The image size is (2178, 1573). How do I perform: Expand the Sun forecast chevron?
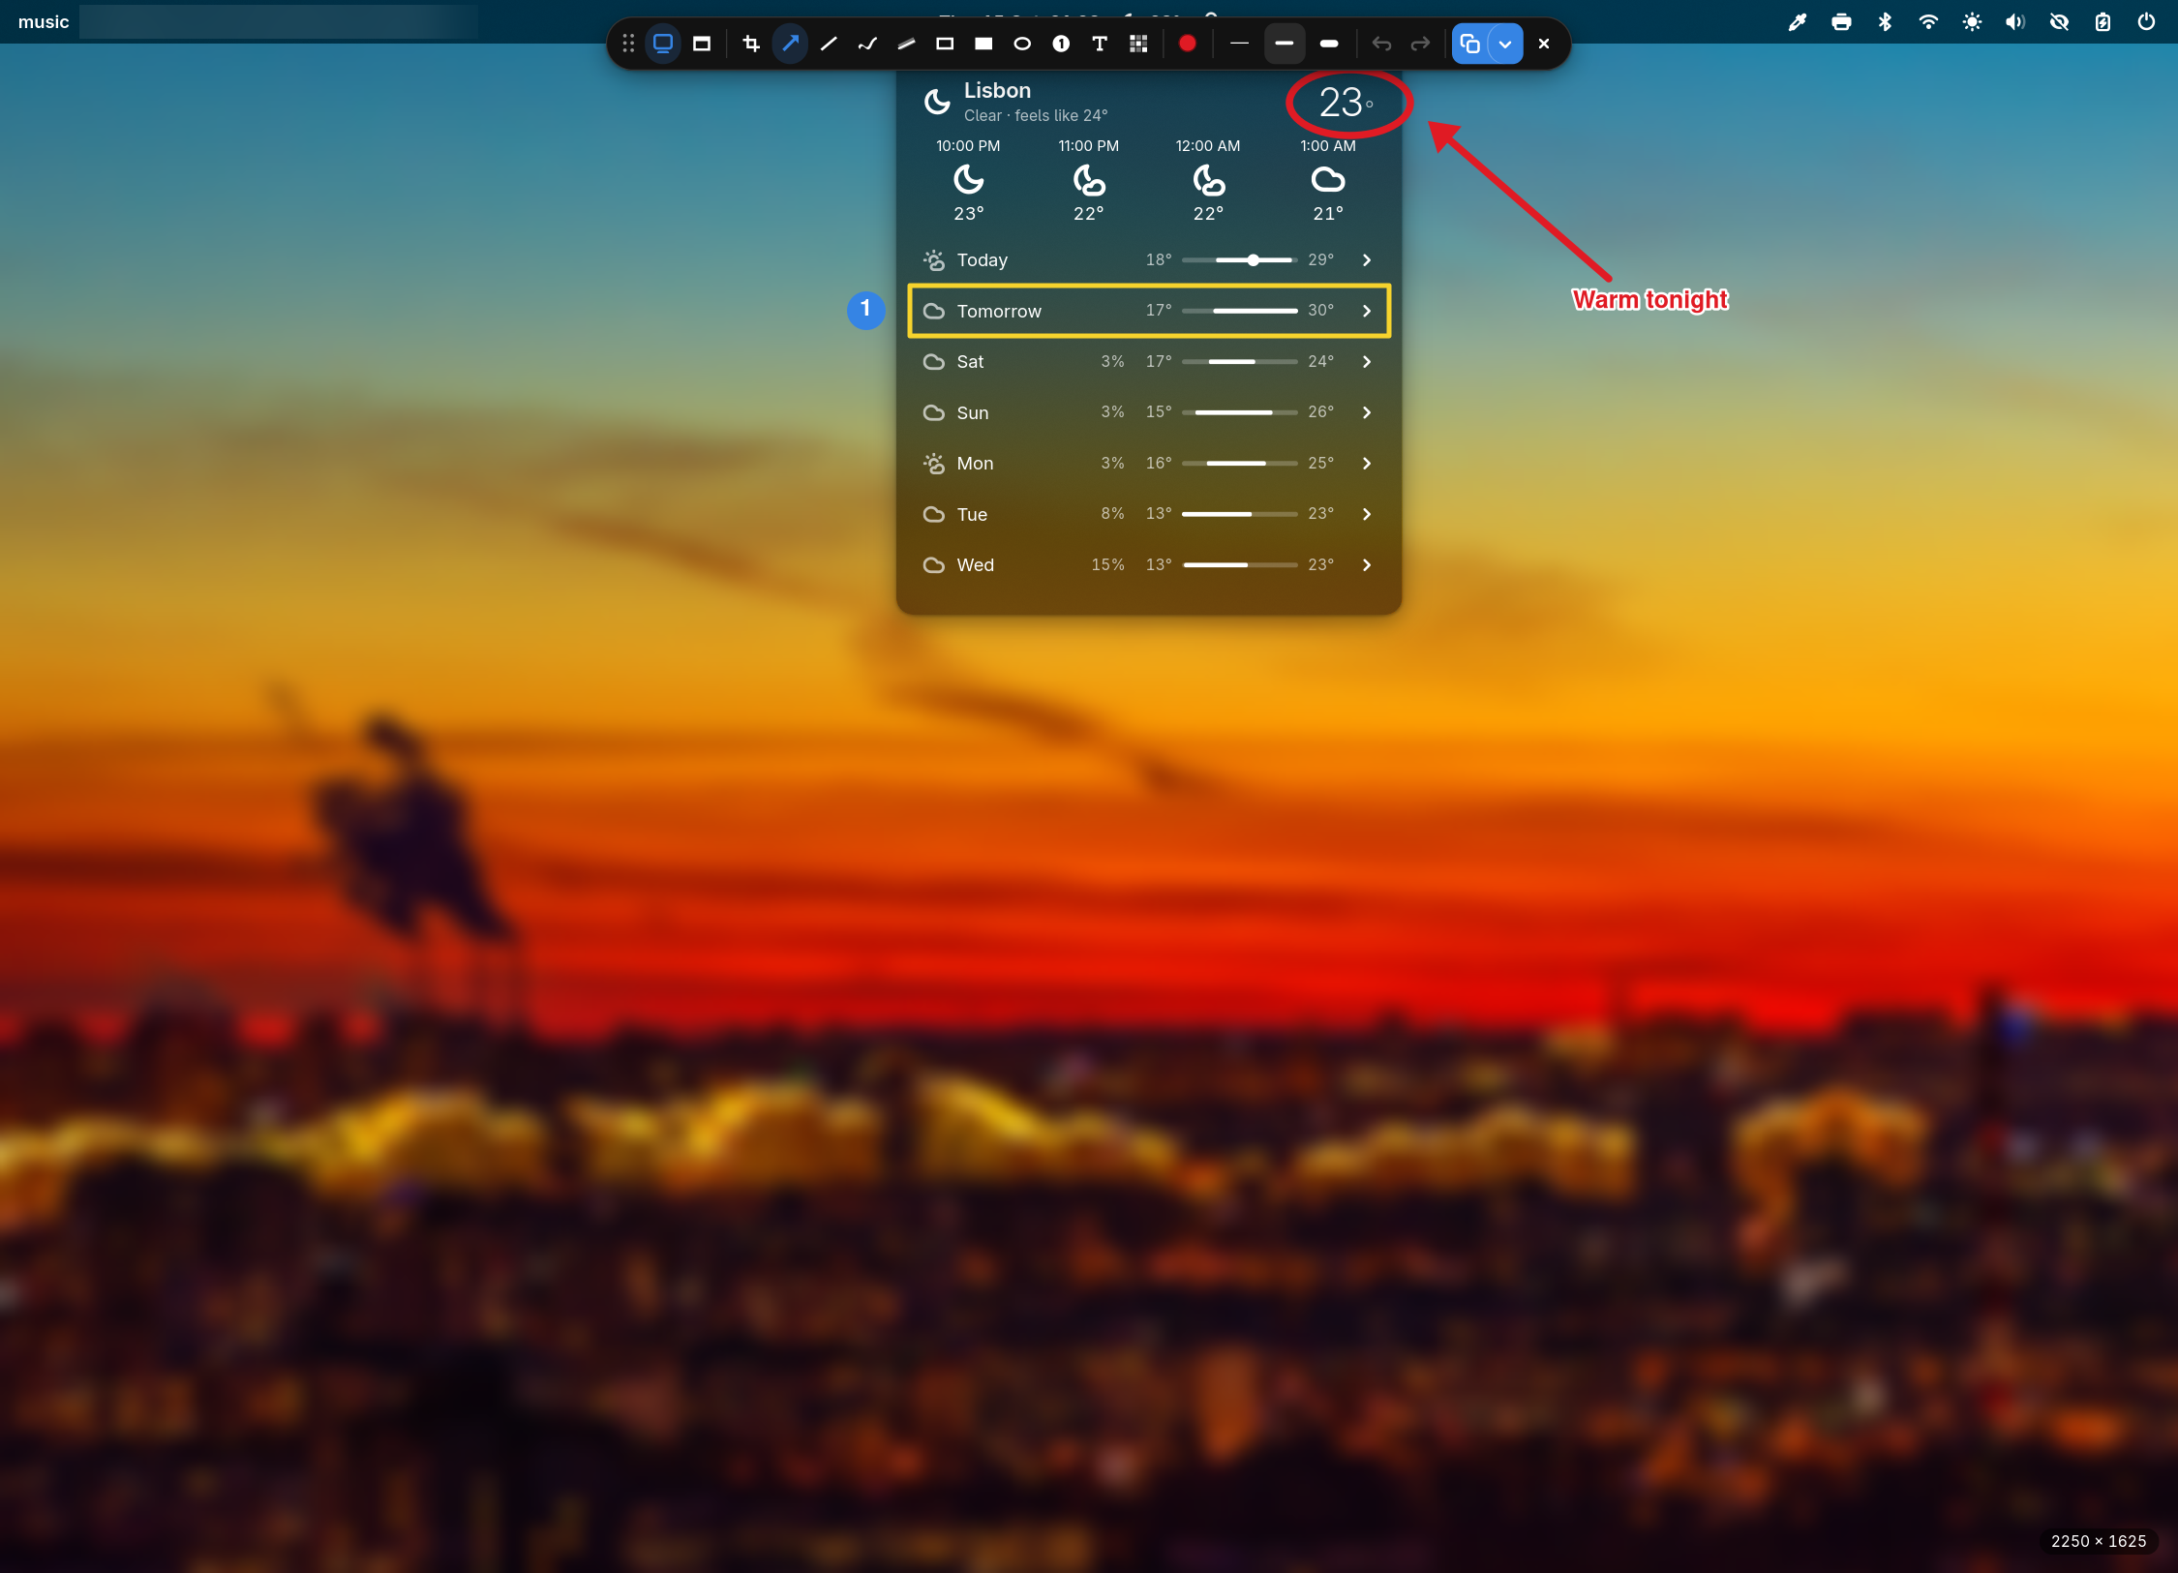[1367, 412]
